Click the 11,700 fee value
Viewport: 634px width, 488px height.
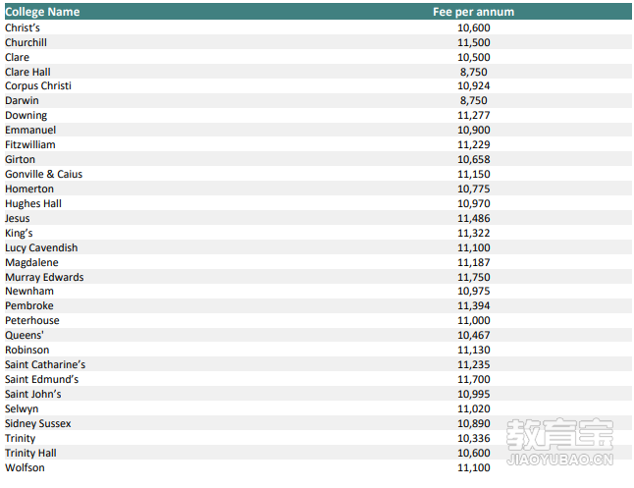coord(473,380)
